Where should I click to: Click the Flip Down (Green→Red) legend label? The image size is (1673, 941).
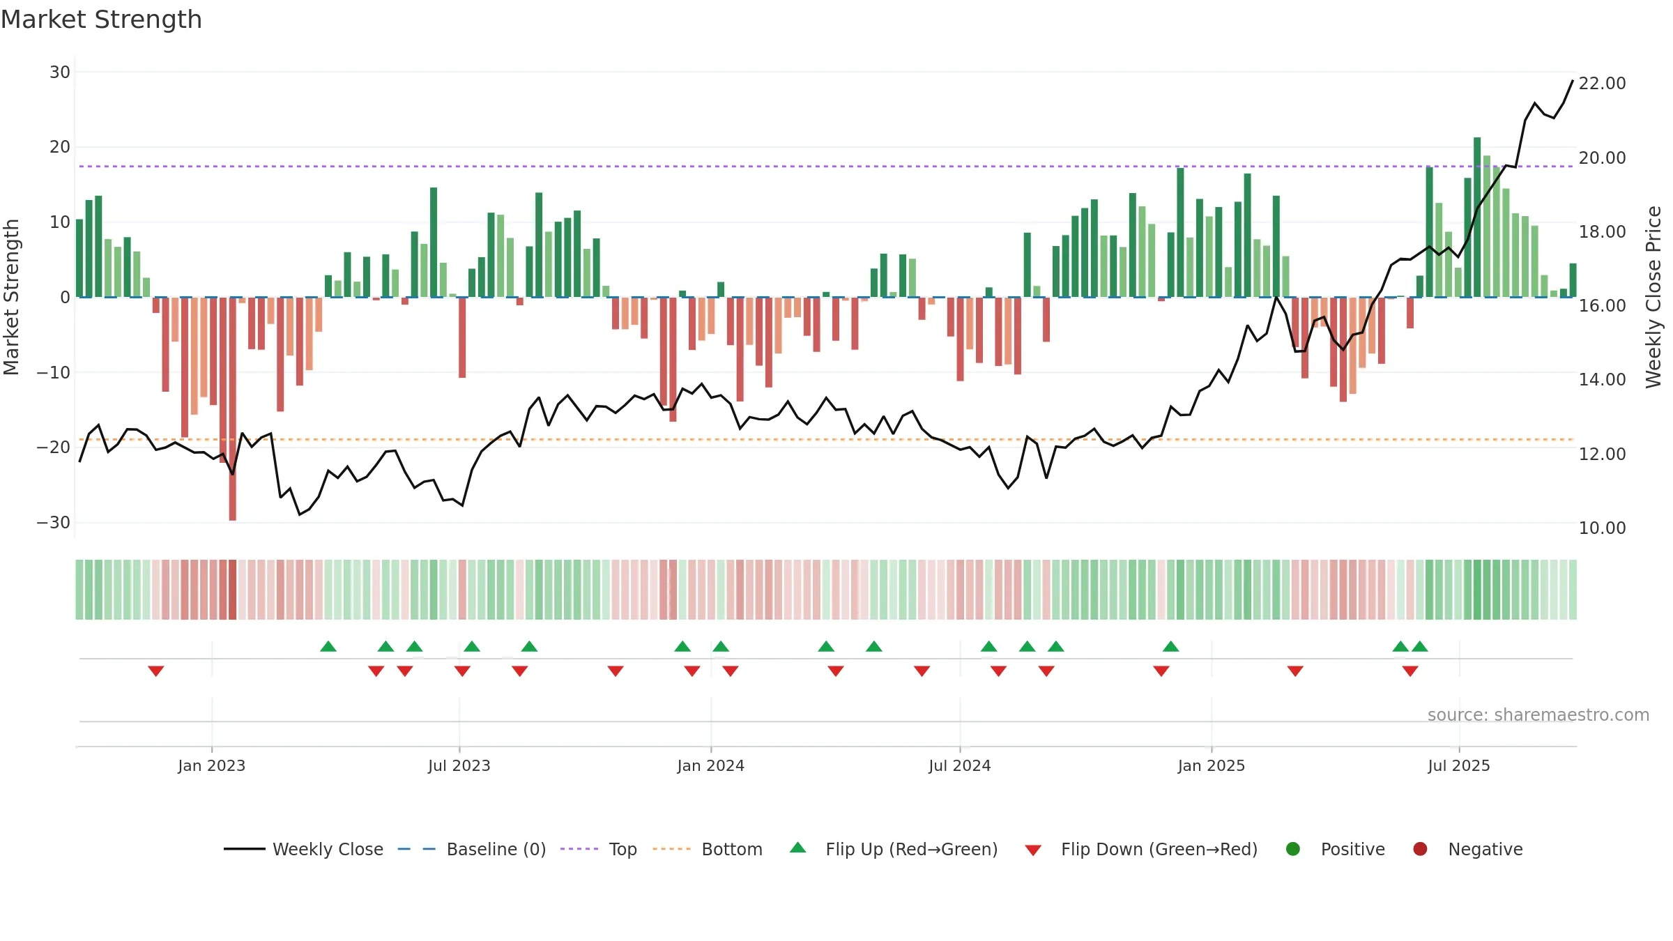pos(1159,849)
